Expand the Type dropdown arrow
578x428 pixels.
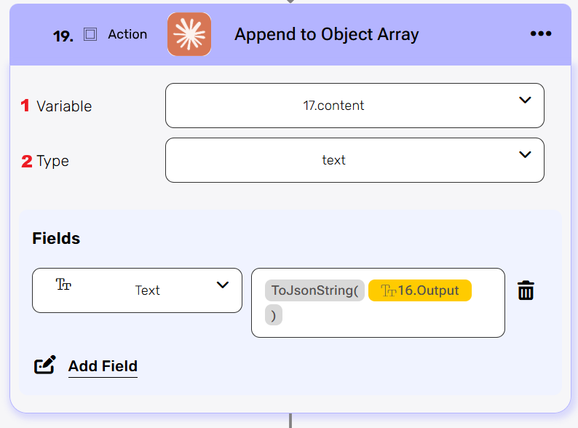(x=525, y=154)
